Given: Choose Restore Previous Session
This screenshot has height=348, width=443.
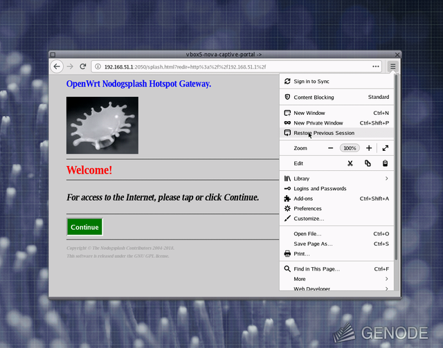Looking at the screenshot, I should click(x=337, y=133).
